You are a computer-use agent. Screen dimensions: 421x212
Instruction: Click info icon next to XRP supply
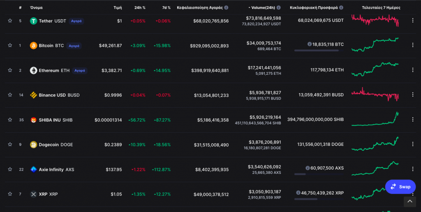(298, 193)
